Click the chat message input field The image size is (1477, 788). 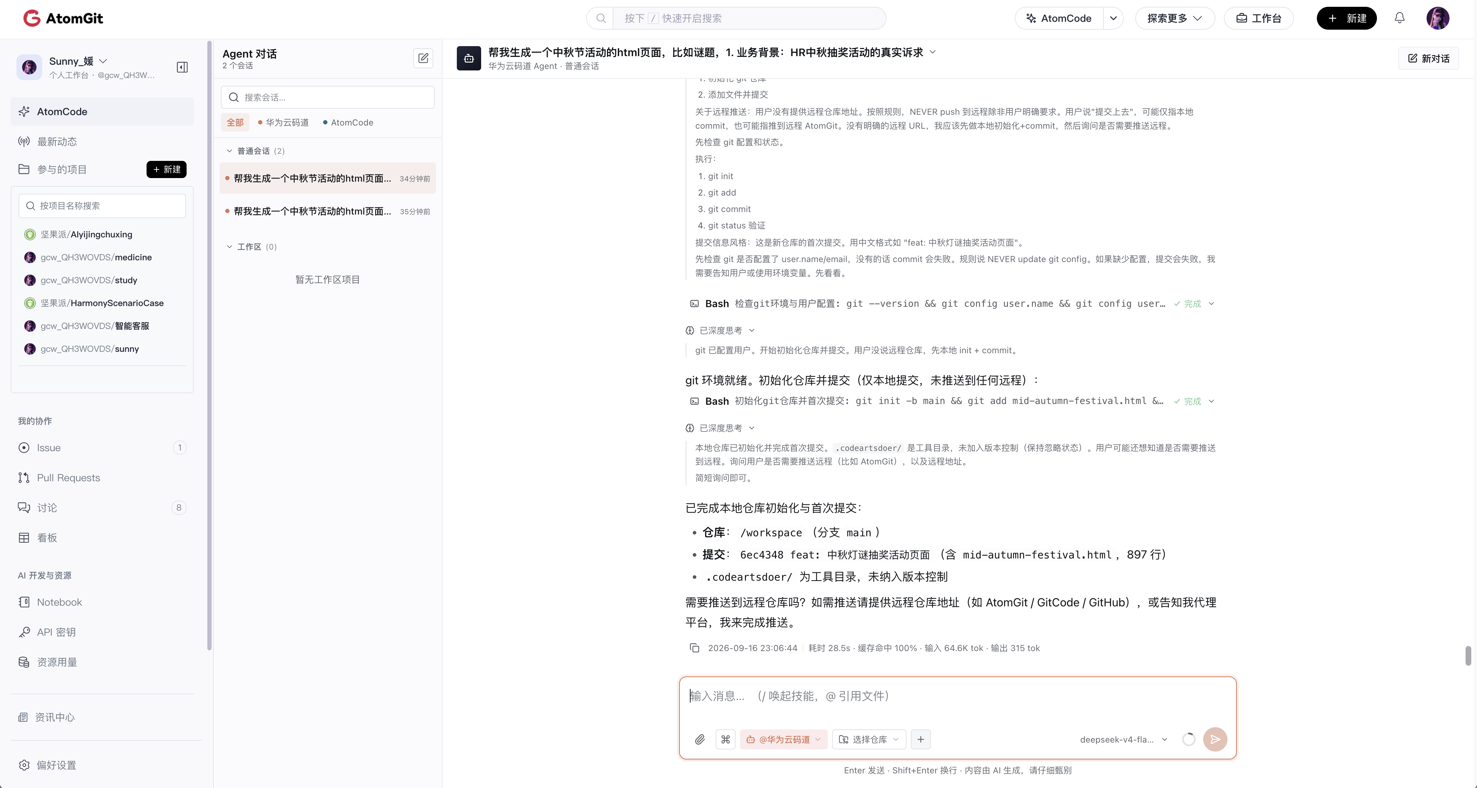pyautogui.click(x=957, y=697)
